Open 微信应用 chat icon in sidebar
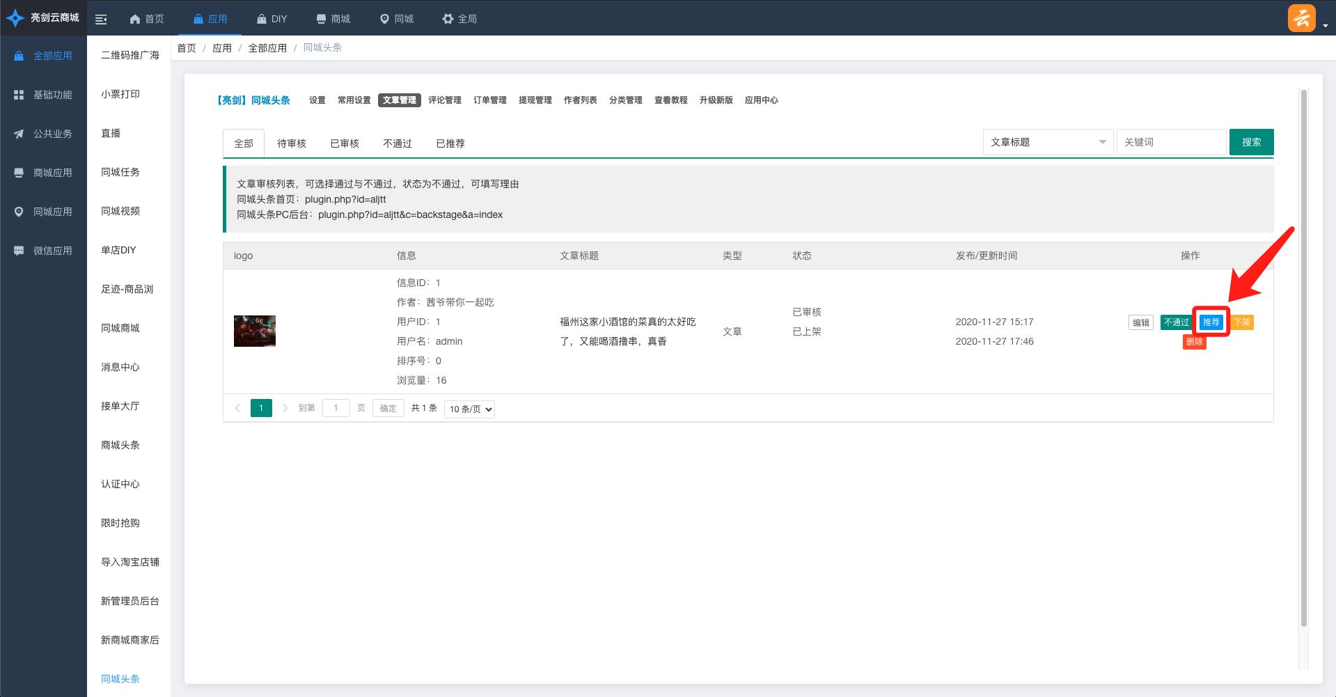The height and width of the screenshot is (697, 1336). coord(19,251)
